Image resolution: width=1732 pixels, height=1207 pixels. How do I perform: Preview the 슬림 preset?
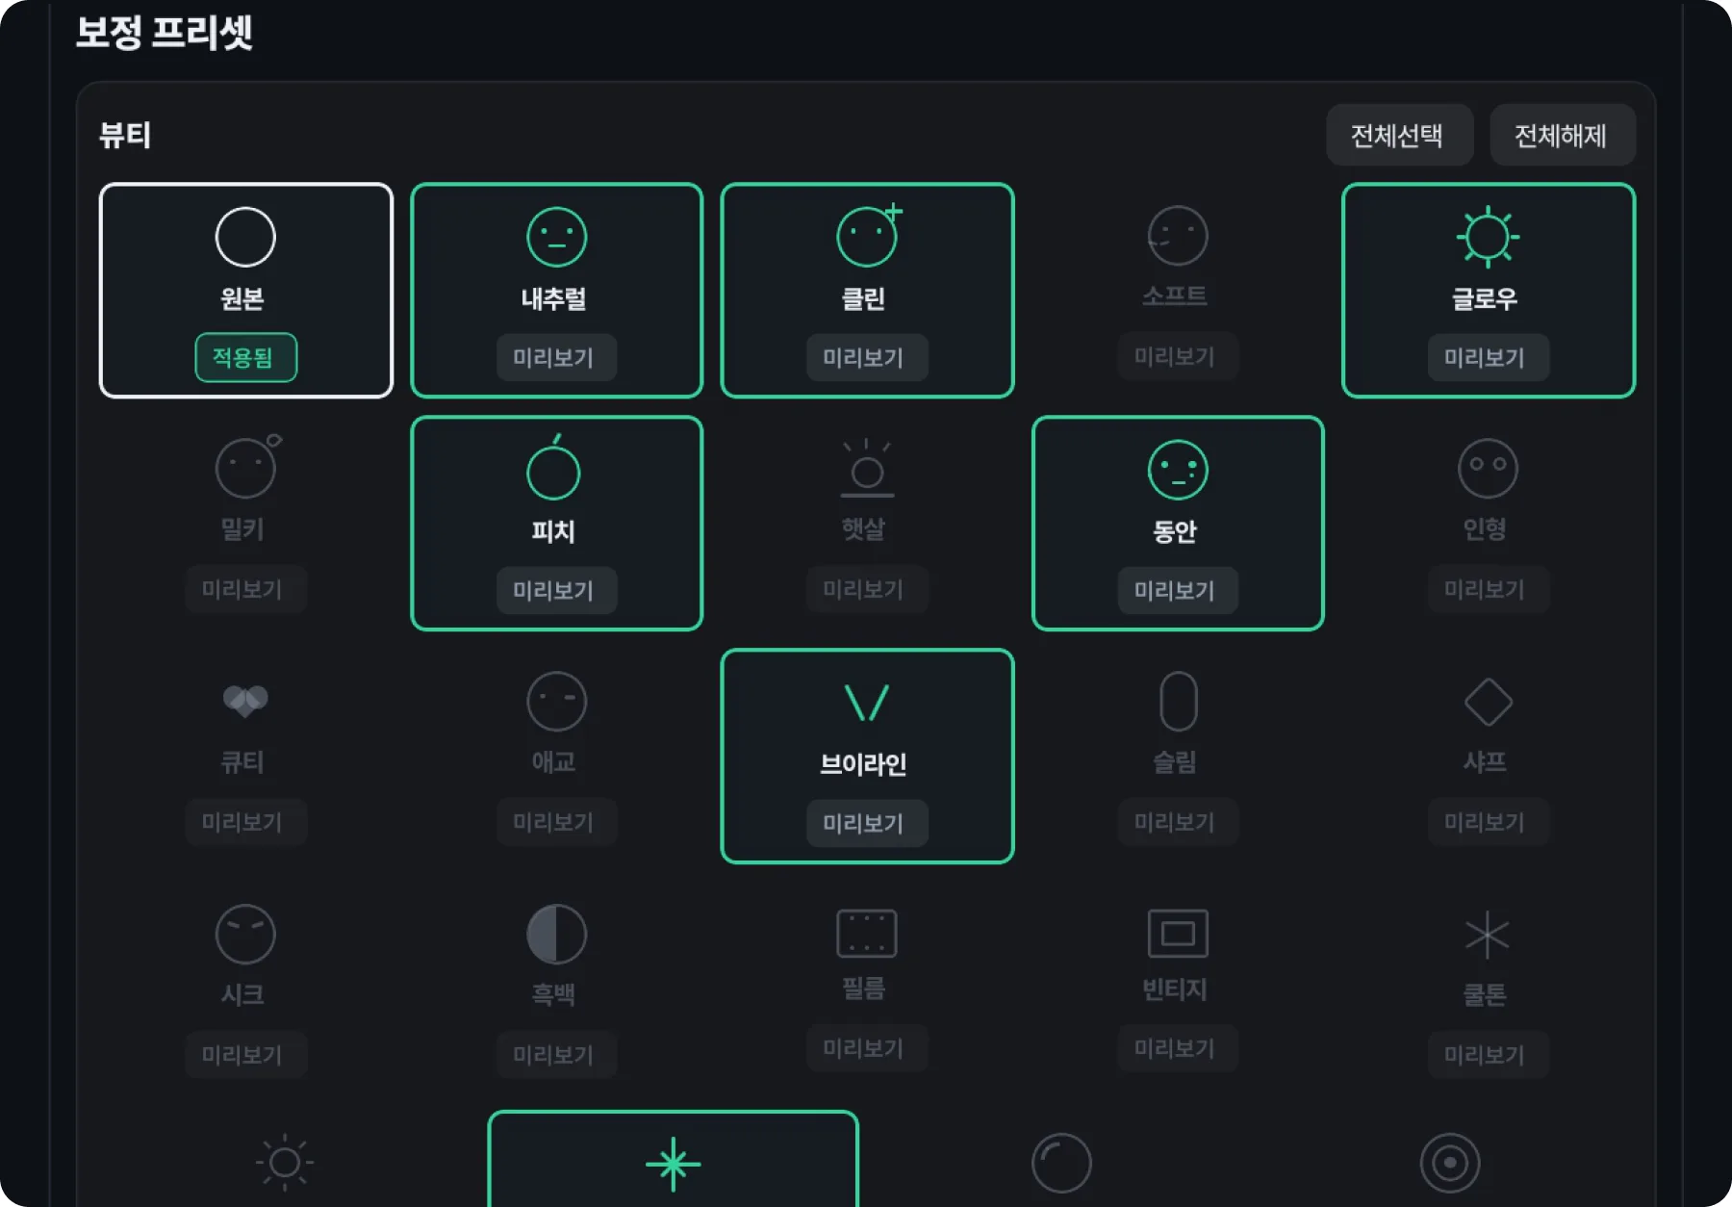click(1177, 822)
